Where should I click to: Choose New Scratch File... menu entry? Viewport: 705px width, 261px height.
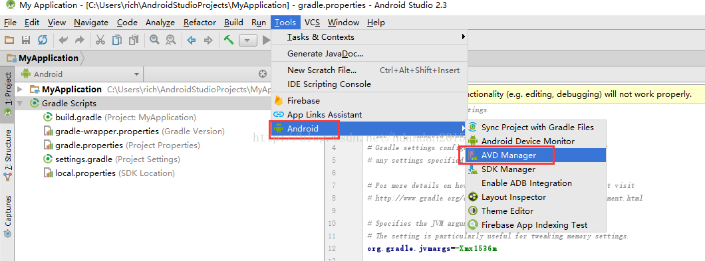click(x=370, y=70)
